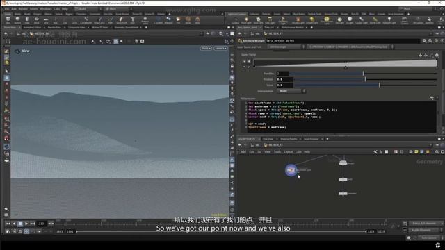
Task: Switch to the Performance Monitor tab
Action: (x=292, y=28)
